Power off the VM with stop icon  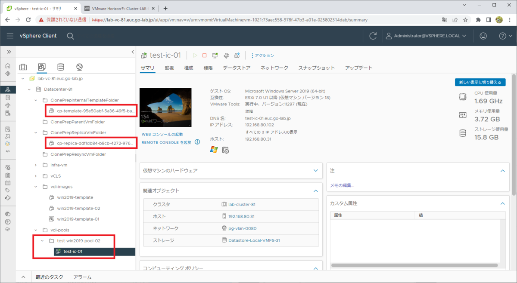pyautogui.click(x=205, y=55)
